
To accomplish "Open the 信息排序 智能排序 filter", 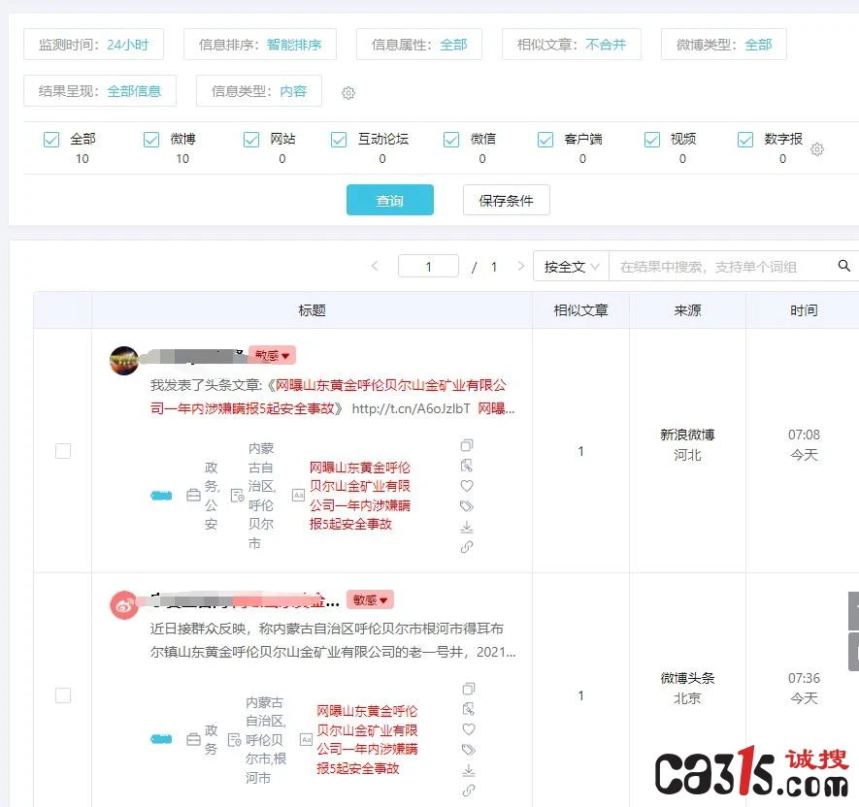I will (x=260, y=45).
